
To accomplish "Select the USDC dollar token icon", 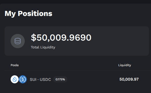I will (23, 79).
